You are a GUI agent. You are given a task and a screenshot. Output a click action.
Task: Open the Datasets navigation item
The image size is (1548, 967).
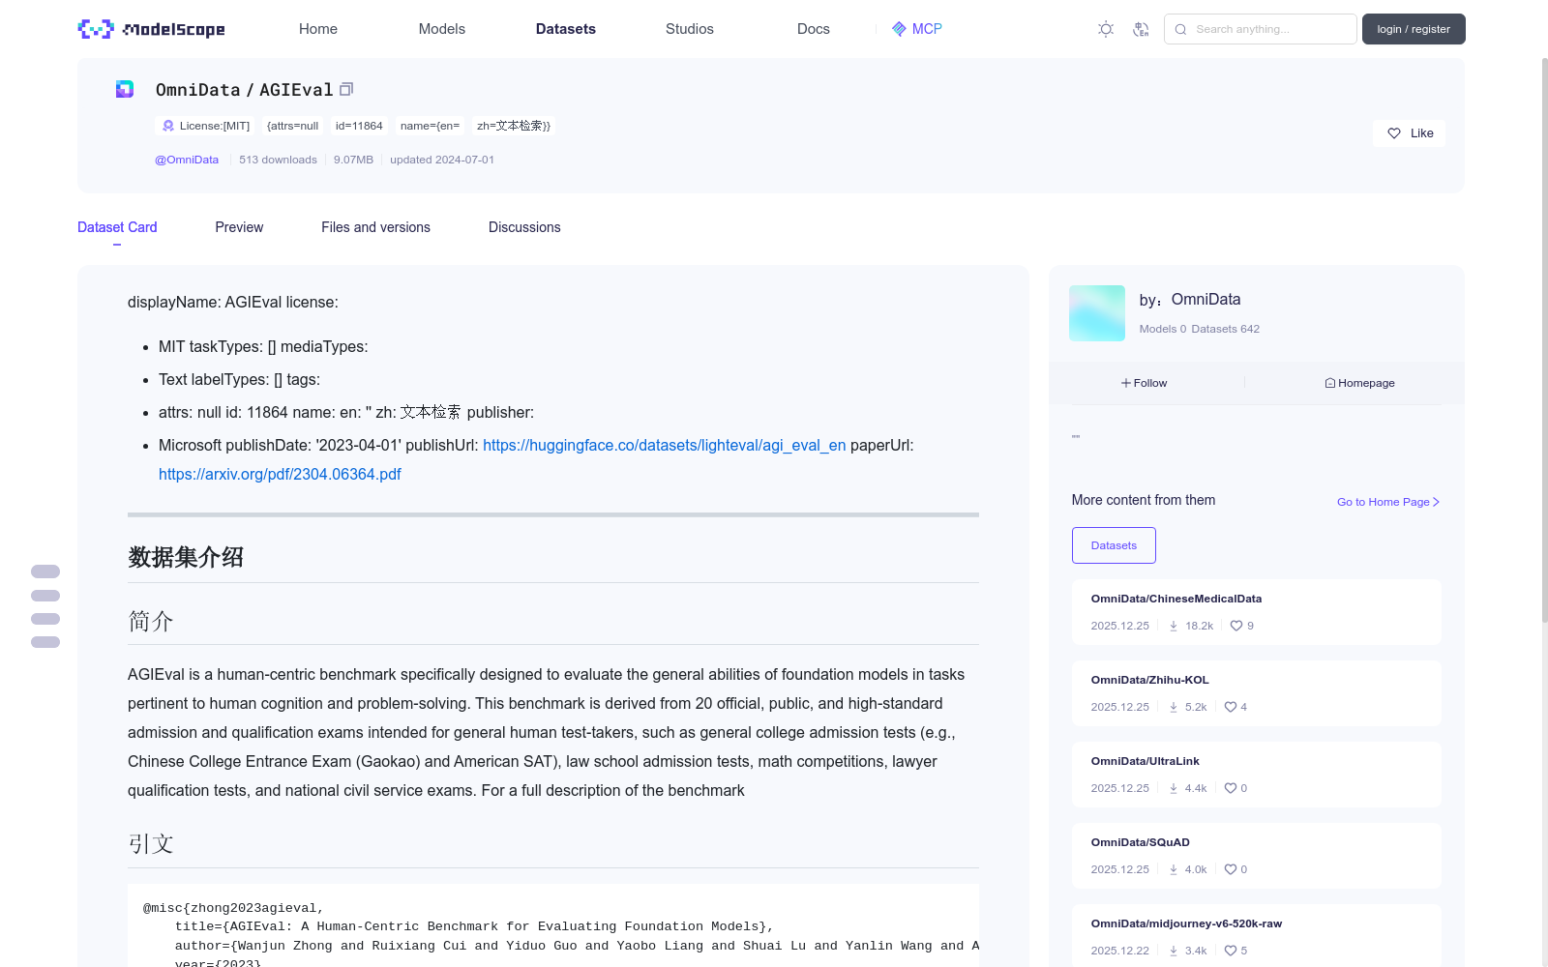coord(566,29)
